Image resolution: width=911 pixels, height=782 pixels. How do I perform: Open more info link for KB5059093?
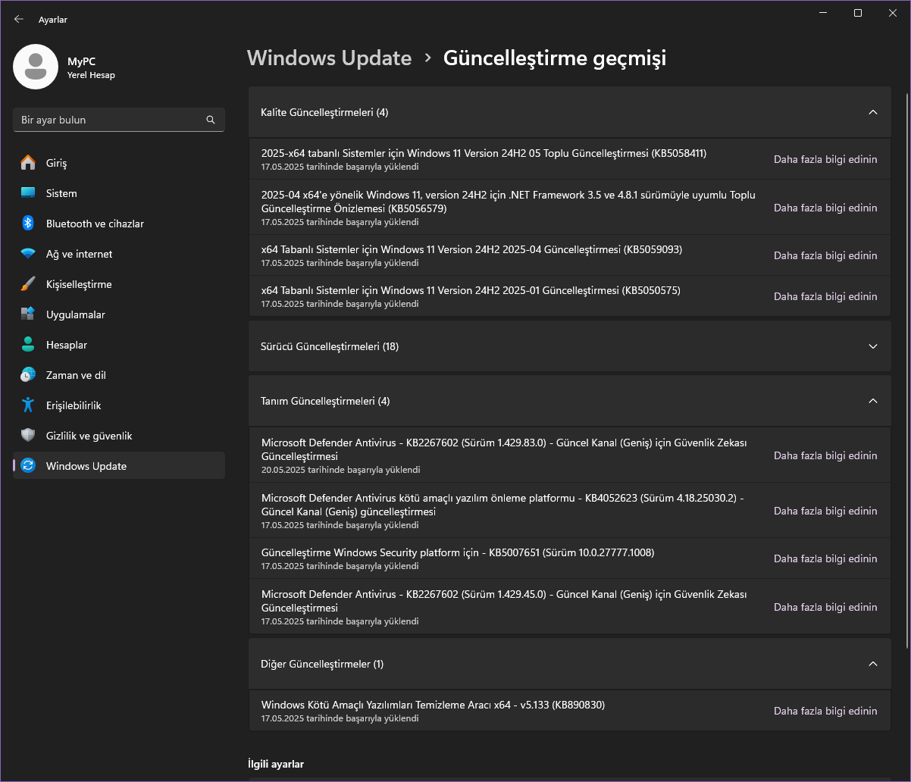825,255
